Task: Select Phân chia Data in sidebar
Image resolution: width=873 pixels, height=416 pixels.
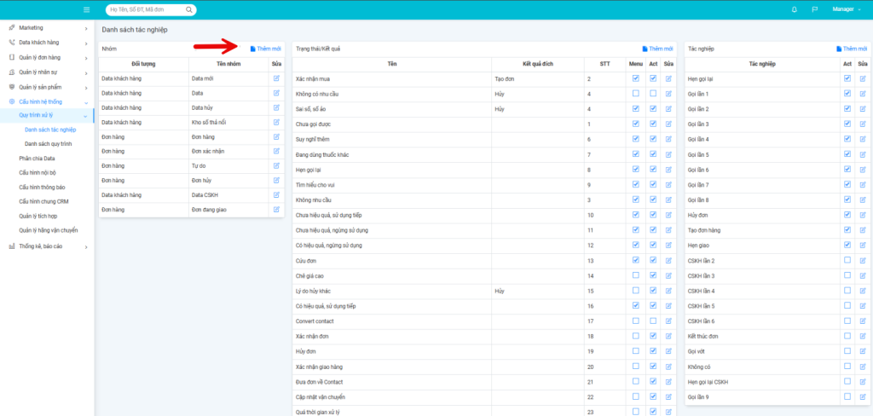Action: [x=38, y=159]
